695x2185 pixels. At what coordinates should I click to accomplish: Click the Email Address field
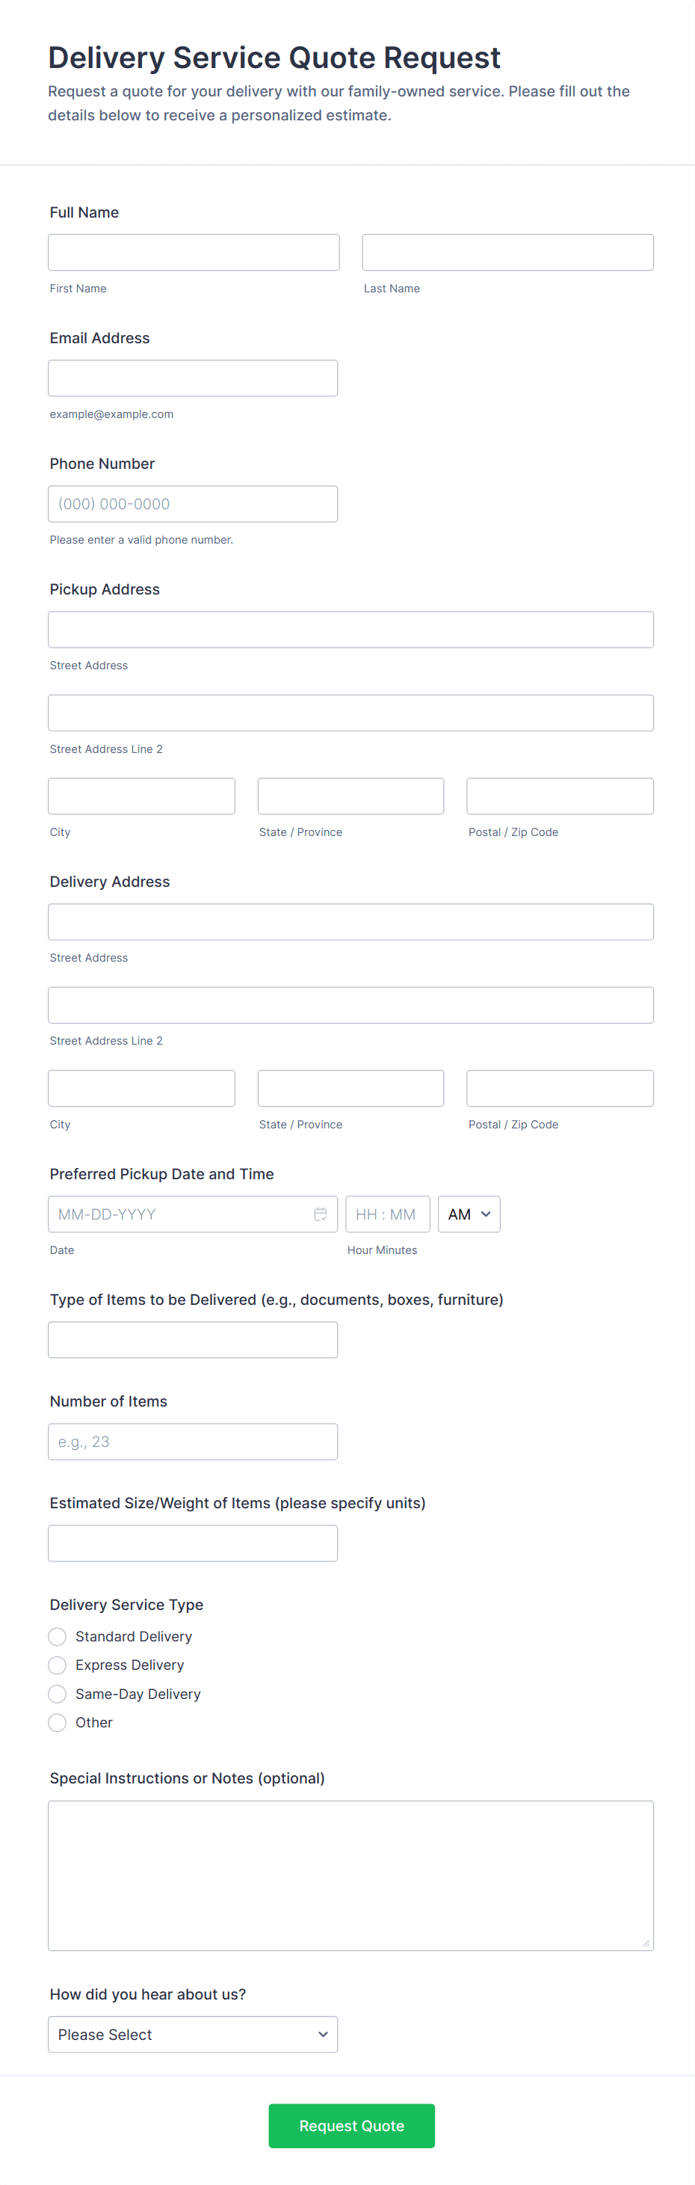click(x=192, y=378)
